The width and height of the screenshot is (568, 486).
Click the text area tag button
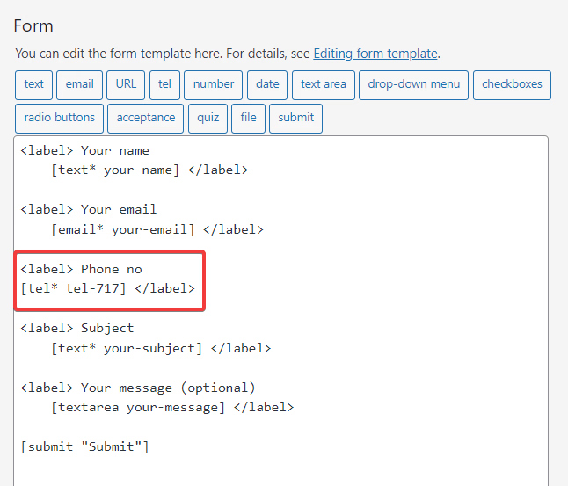pos(324,84)
